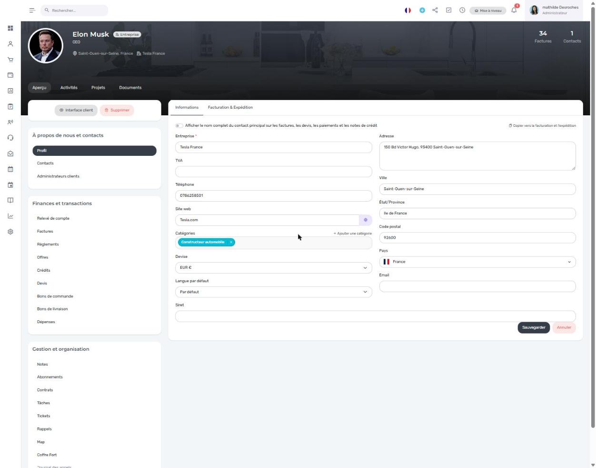Open the headset support icon in sidebar
Image resolution: width=596 pixels, height=468 pixels.
coord(10,138)
